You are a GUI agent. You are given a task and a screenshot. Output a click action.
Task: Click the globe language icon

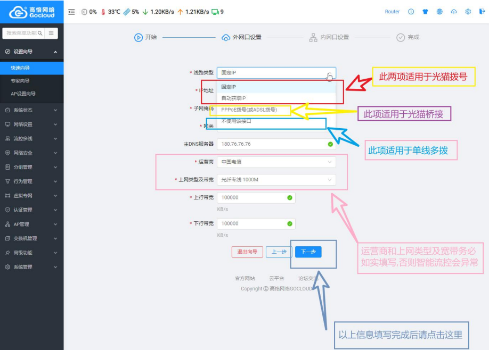pos(439,12)
